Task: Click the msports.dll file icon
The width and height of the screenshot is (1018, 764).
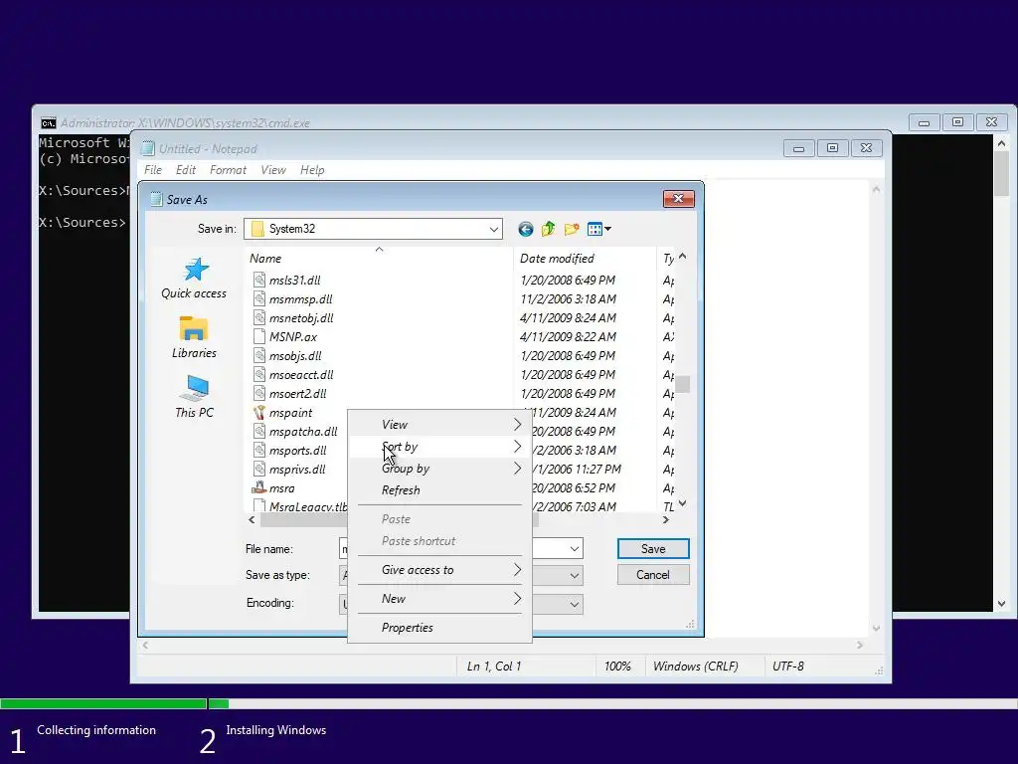Action: coord(259,451)
